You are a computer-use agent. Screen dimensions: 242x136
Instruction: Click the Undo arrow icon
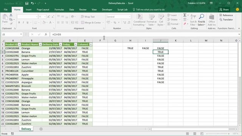pyautogui.click(x=32, y=3)
